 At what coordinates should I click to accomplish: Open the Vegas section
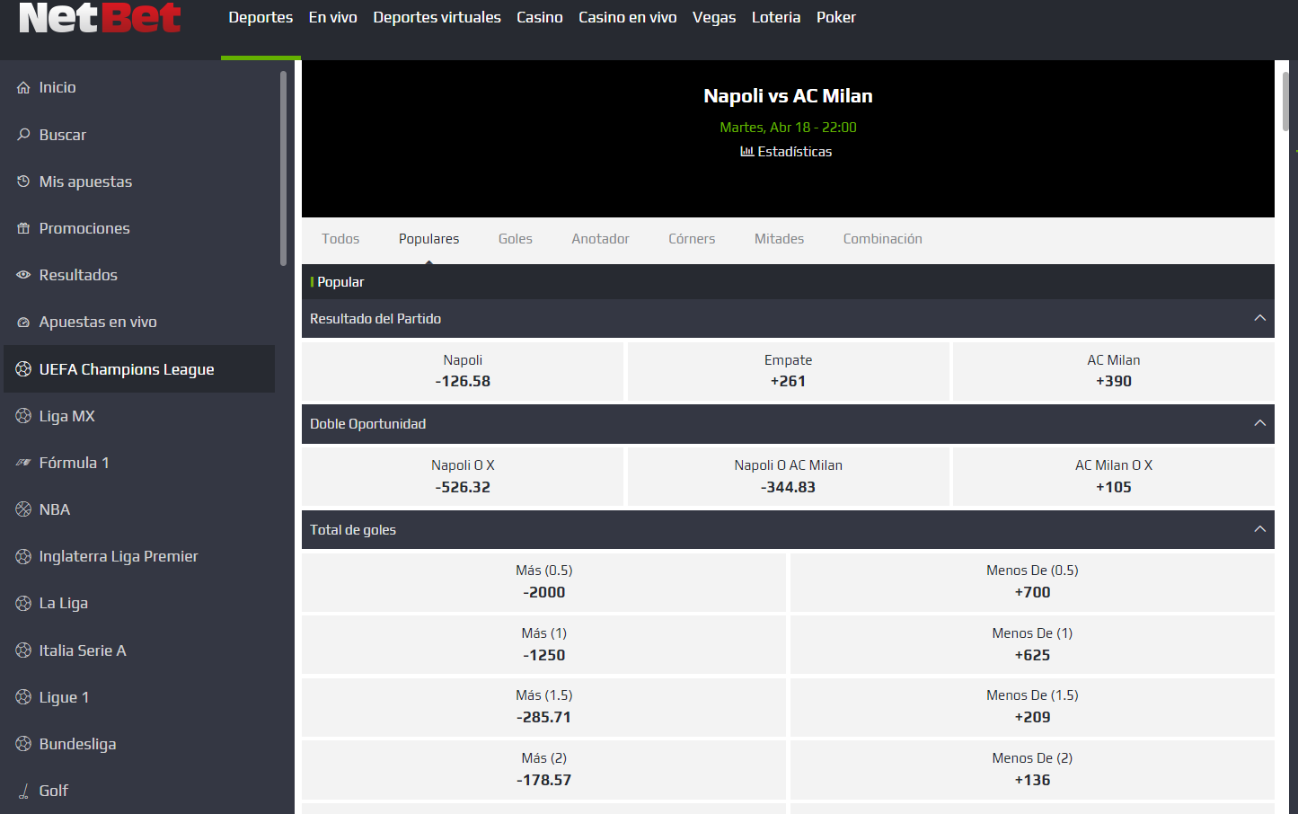click(x=714, y=17)
